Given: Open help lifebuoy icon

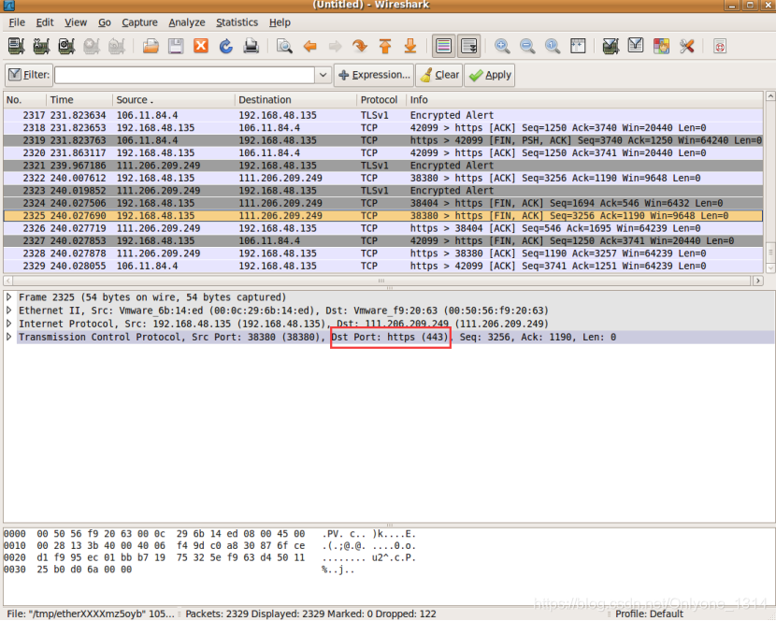Looking at the screenshot, I should click(720, 46).
